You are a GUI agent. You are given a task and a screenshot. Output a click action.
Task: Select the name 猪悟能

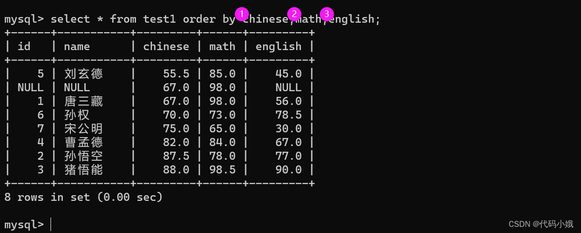(x=84, y=170)
